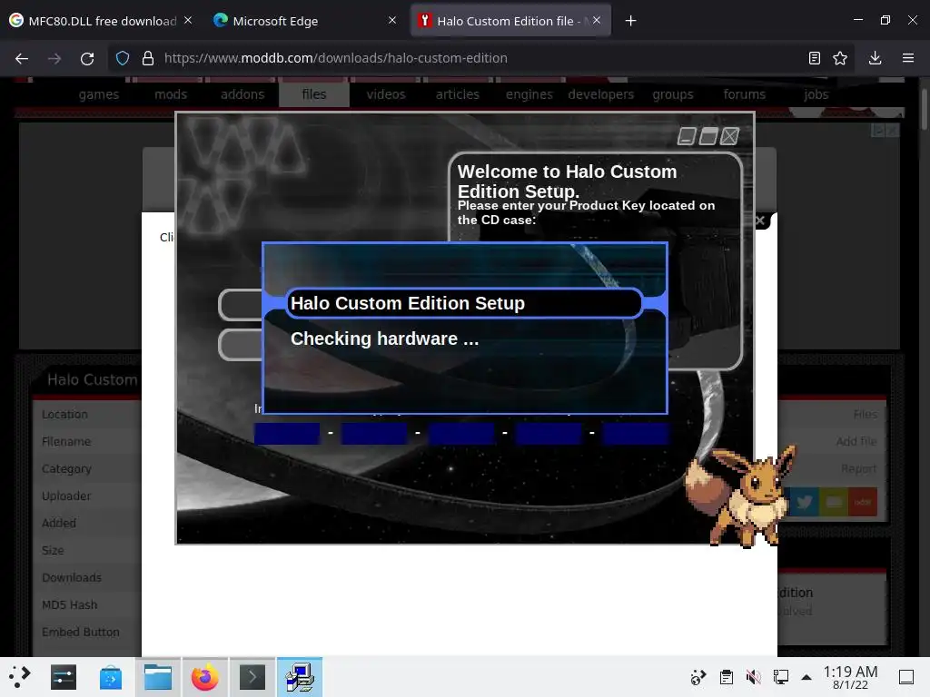Click second product key field
Viewport: 930px width, 697px height.
(374, 433)
